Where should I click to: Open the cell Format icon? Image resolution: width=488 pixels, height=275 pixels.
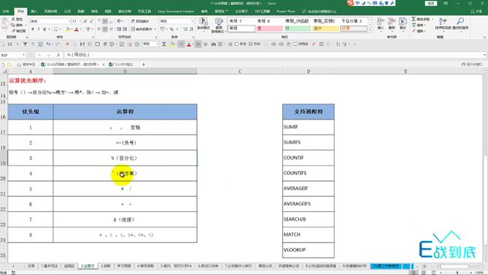tap(402, 24)
